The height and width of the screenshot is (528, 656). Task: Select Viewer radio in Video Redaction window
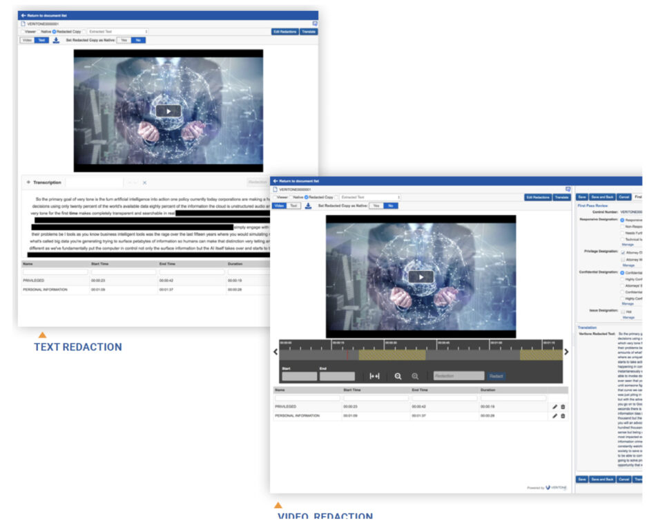click(x=275, y=197)
